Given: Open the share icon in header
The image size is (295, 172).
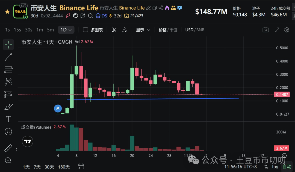Looking at the screenshot, I should [x=161, y=8].
